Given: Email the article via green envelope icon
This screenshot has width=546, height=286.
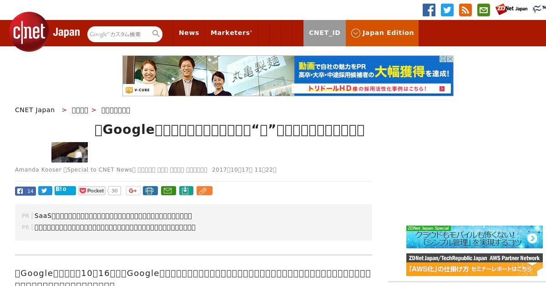Looking at the screenshot, I should click(168, 191).
